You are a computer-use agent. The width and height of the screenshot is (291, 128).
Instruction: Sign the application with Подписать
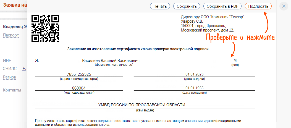pyautogui.click(x=258, y=6)
